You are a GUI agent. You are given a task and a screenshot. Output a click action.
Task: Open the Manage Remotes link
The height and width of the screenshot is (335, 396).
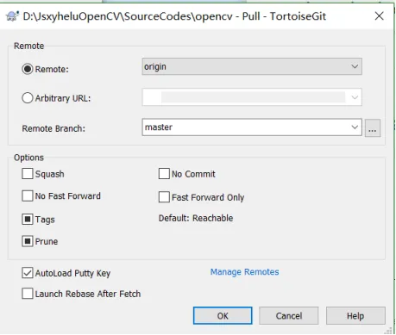point(244,272)
